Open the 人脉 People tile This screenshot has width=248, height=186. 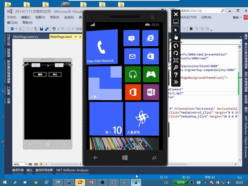[x=105, y=83]
